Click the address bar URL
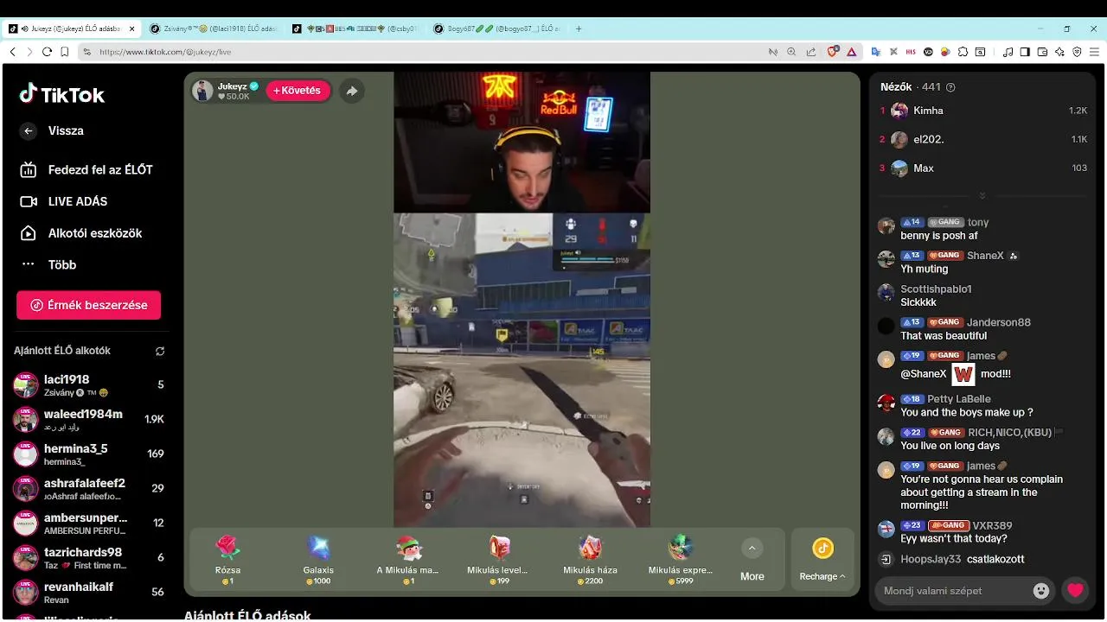This screenshot has height=622, width=1107. [165, 52]
